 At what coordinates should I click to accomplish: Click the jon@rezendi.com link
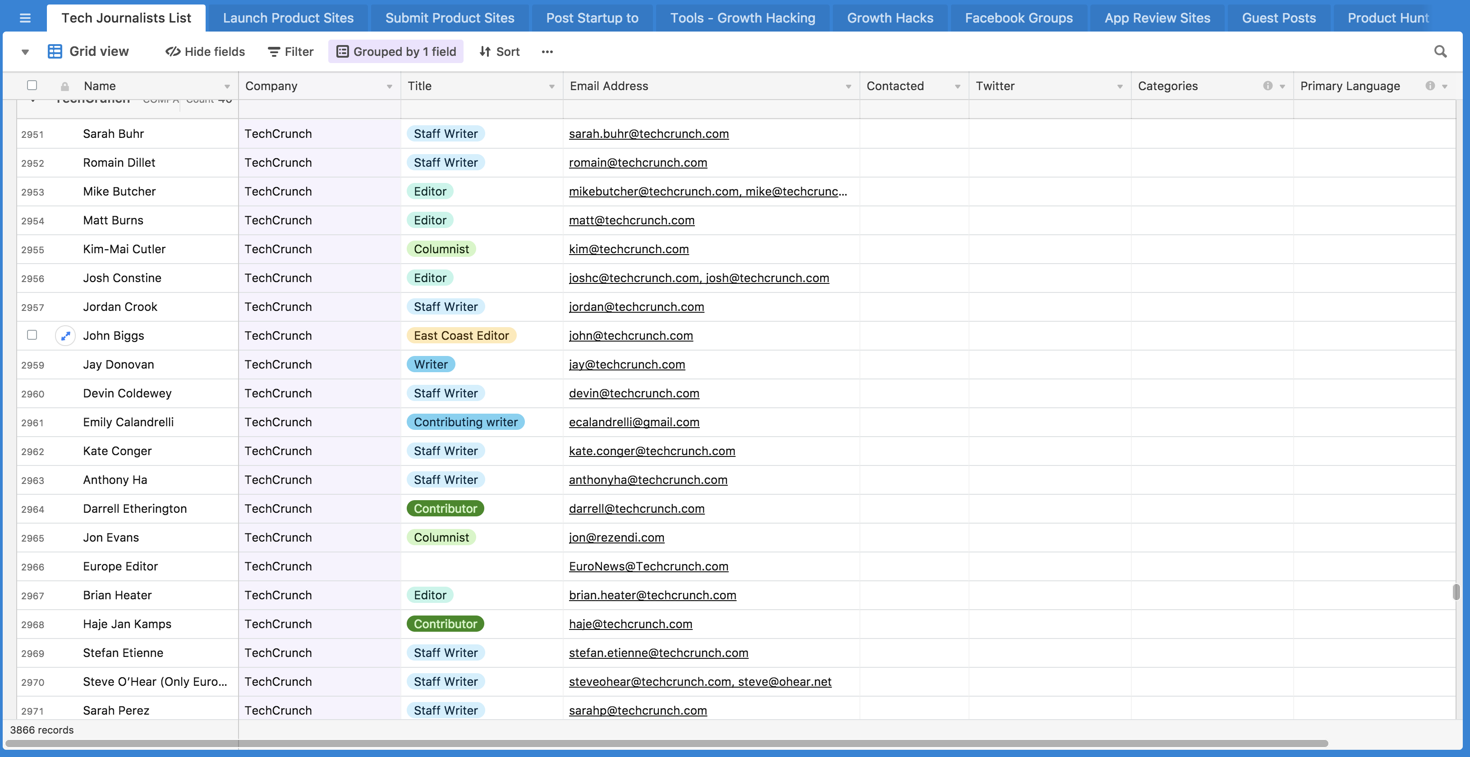616,538
